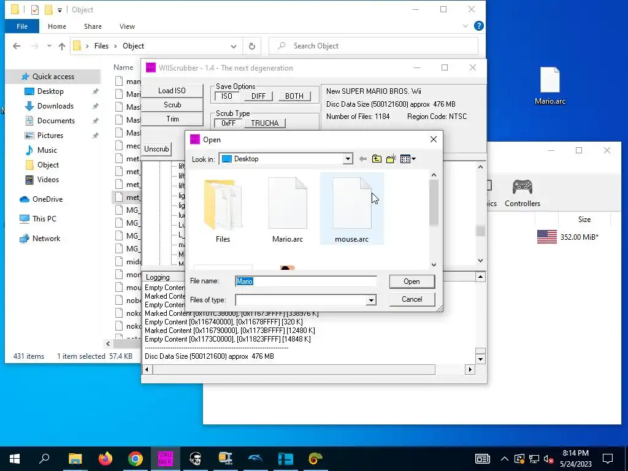Click Open dialog vertical scrollbar down arrow
Image resolution: width=628 pixels, height=471 pixels.
point(434,265)
